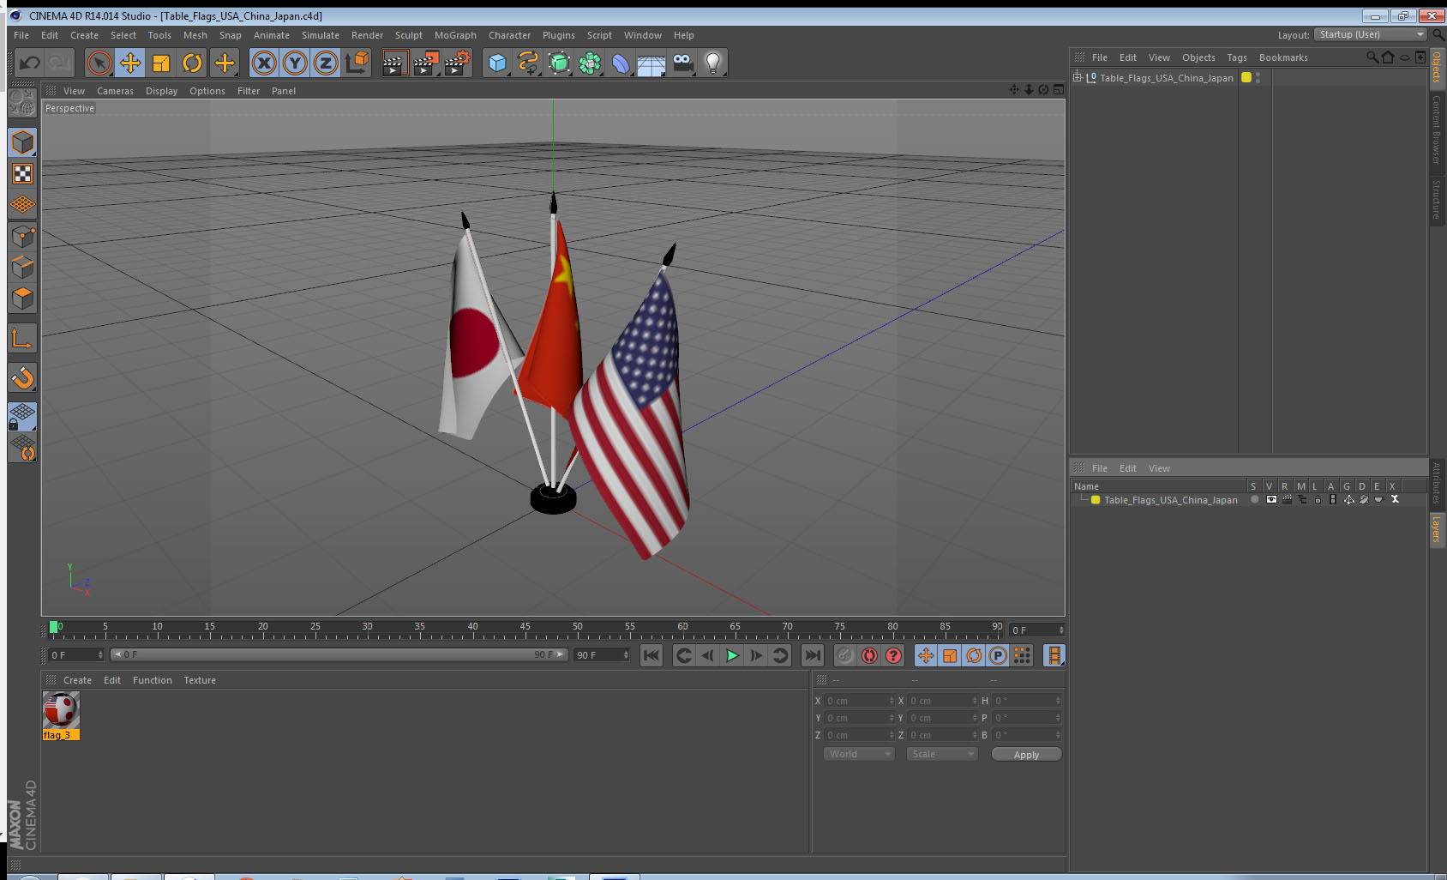Click the Object Manager search icon
Image resolution: width=1447 pixels, height=880 pixels.
coord(1372,57)
